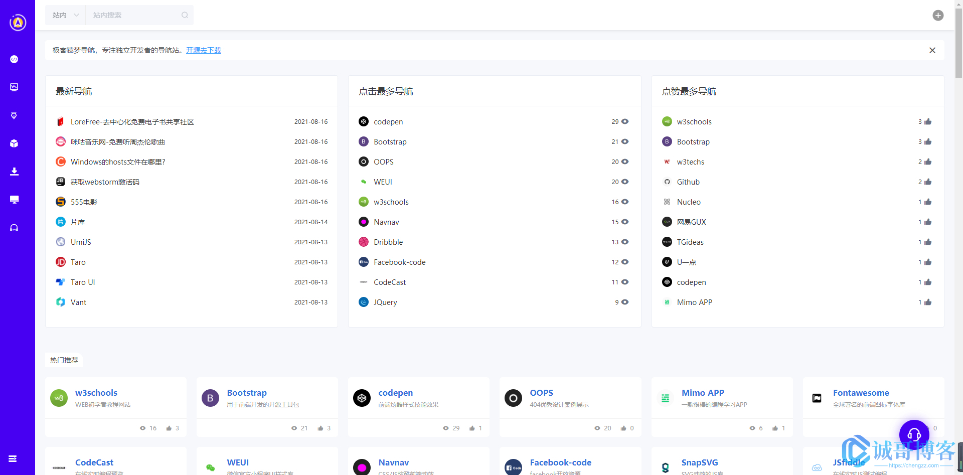
Task: Open 网易GUX in 点赞最多导航 list
Action: click(x=691, y=222)
